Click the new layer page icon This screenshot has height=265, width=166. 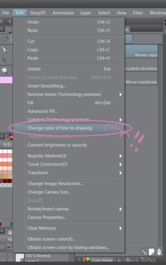151,252
